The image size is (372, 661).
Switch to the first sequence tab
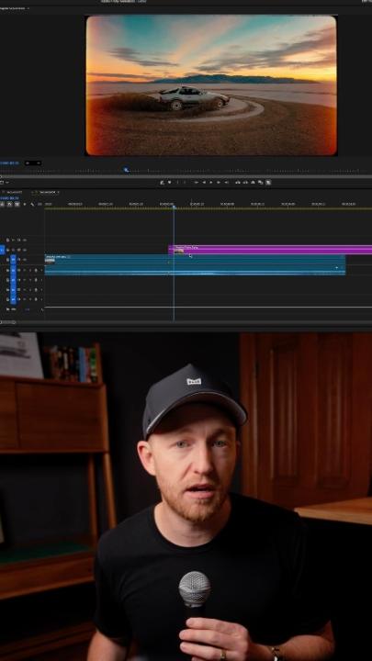[x=14, y=192]
